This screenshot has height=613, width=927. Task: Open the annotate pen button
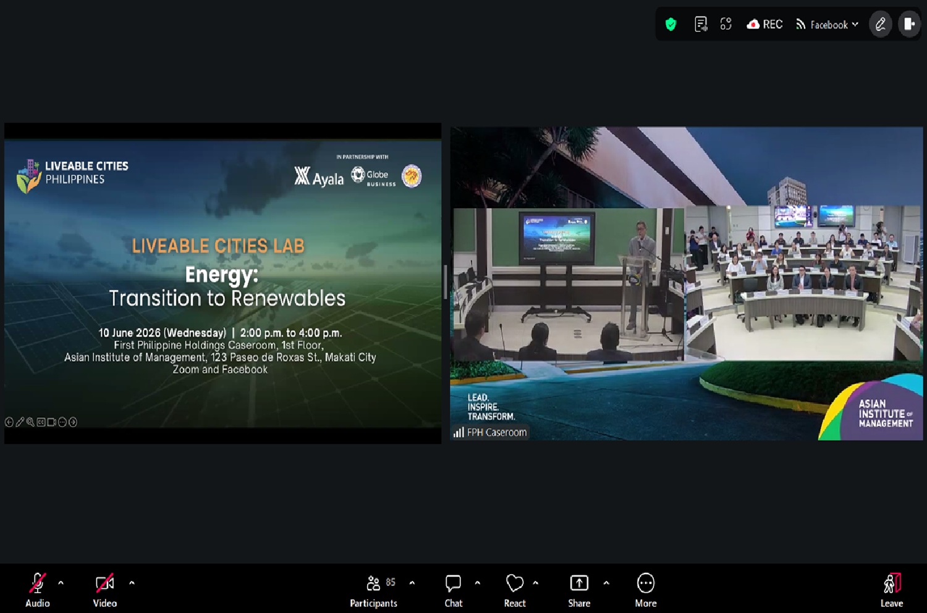(881, 25)
